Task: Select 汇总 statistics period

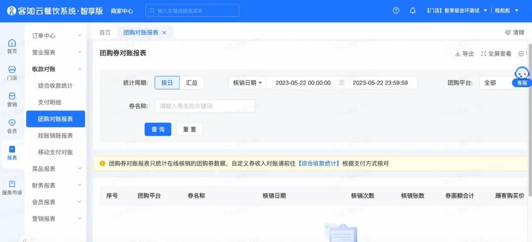Action: tap(192, 83)
